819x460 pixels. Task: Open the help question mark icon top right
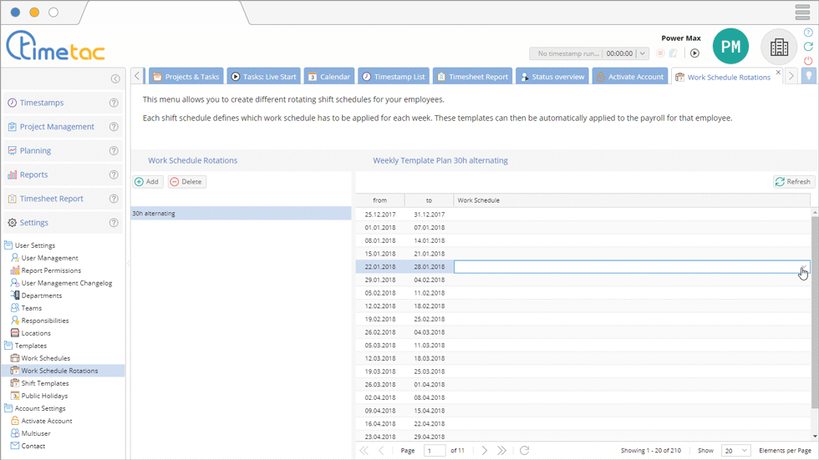[x=808, y=33]
